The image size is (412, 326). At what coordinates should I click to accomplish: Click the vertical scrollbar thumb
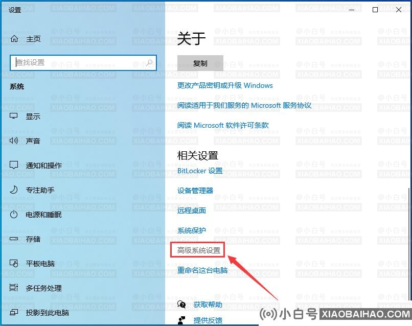[x=409, y=244]
